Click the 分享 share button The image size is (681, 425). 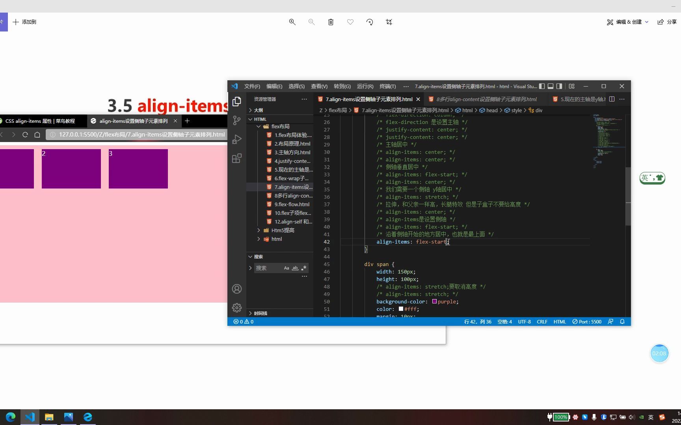pyautogui.click(x=667, y=22)
